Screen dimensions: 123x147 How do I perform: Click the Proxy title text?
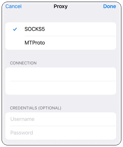coord(61,6)
